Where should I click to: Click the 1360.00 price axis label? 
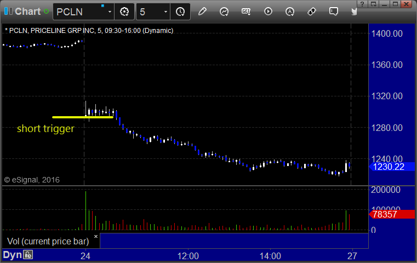coord(387,65)
